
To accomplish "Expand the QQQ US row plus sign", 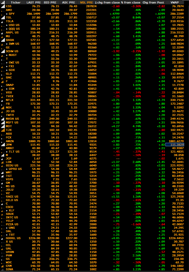I will pos(7,29).
